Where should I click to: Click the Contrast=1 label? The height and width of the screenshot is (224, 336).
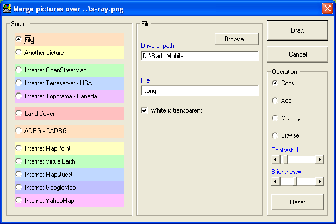click(285, 150)
